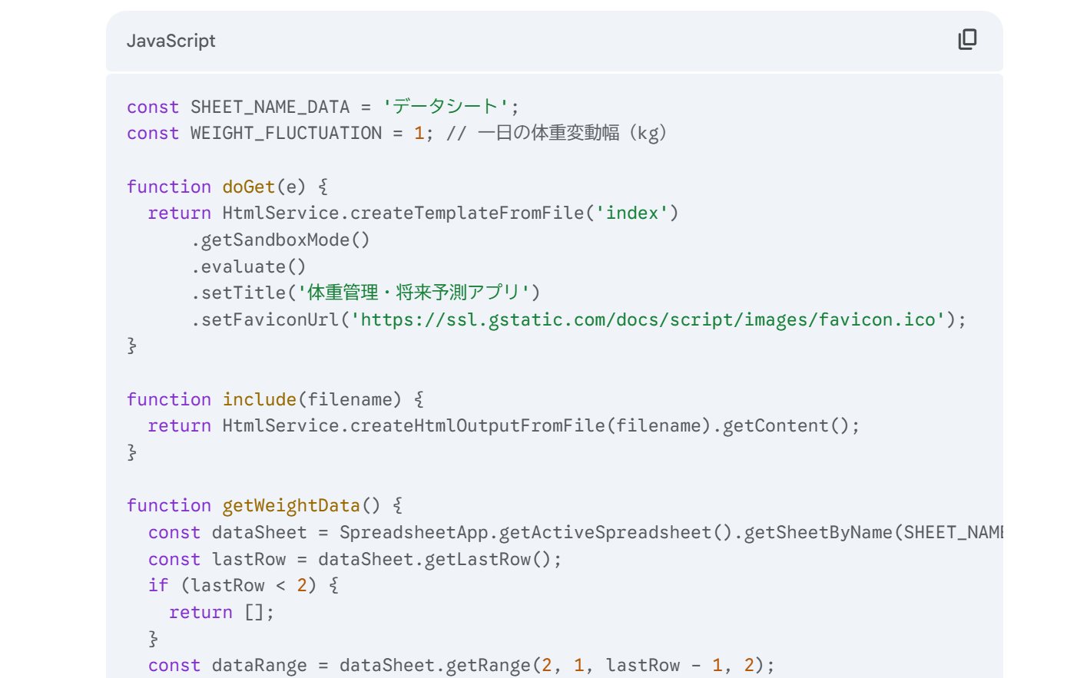Click the doGet function name
The width and height of the screenshot is (1077, 678).
248,187
